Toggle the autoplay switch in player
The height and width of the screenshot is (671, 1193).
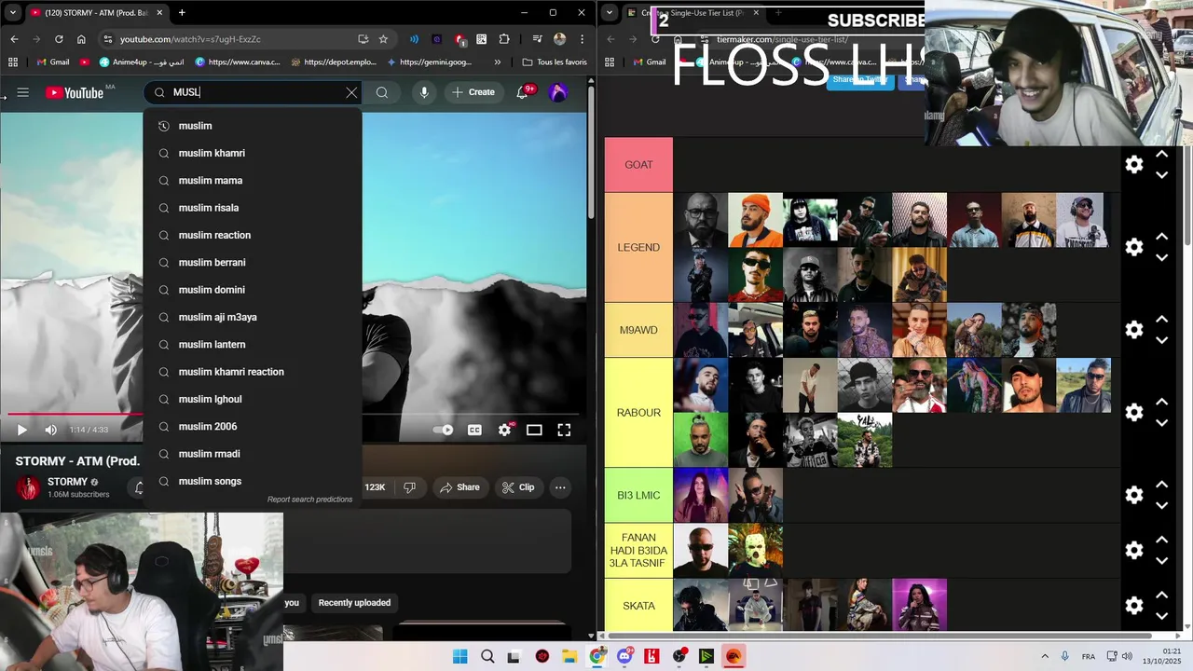pyautogui.click(x=444, y=430)
